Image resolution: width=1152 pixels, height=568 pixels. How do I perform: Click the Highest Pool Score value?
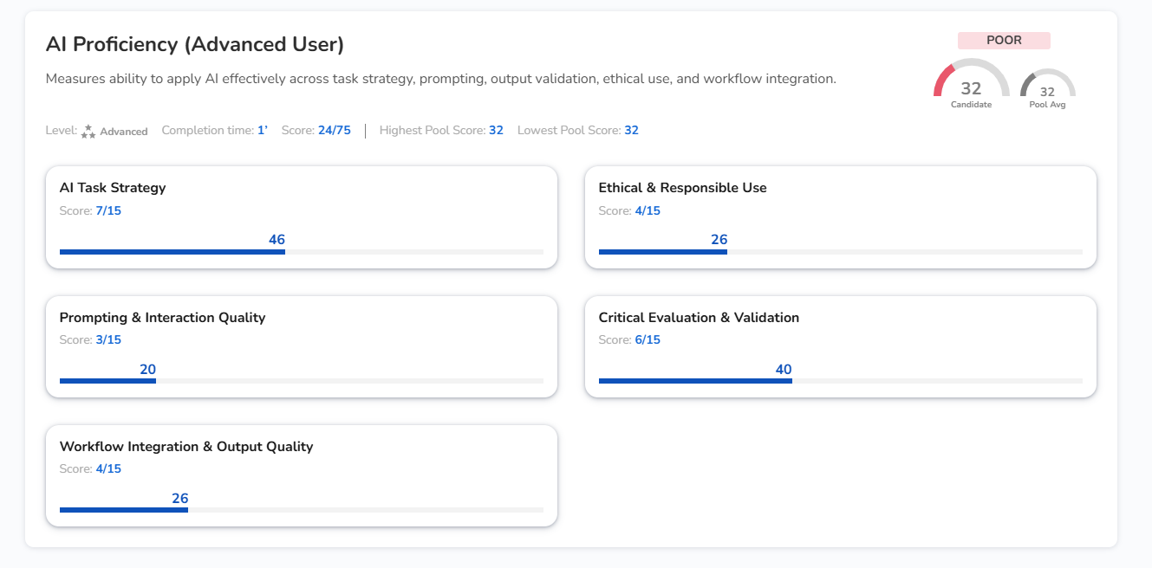tap(496, 131)
